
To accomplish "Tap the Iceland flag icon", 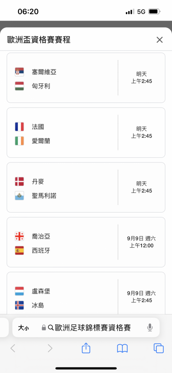I will [x=19, y=305].
